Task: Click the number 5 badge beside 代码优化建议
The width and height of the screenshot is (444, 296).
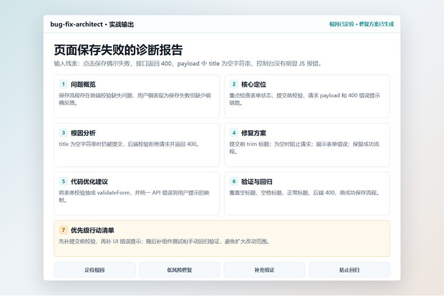Action: (63, 181)
